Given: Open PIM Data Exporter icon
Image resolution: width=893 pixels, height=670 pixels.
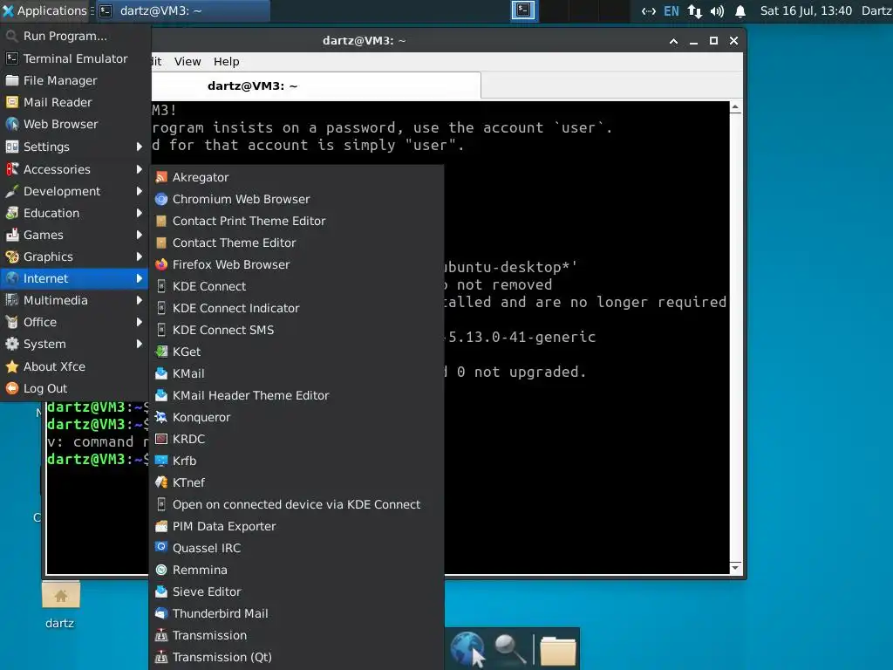Looking at the screenshot, I should click(x=161, y=526).
